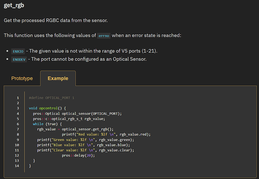259x179 pixels.
Task: Click the 'void opcontrol() {' code line
Action: tap(47, 108)
